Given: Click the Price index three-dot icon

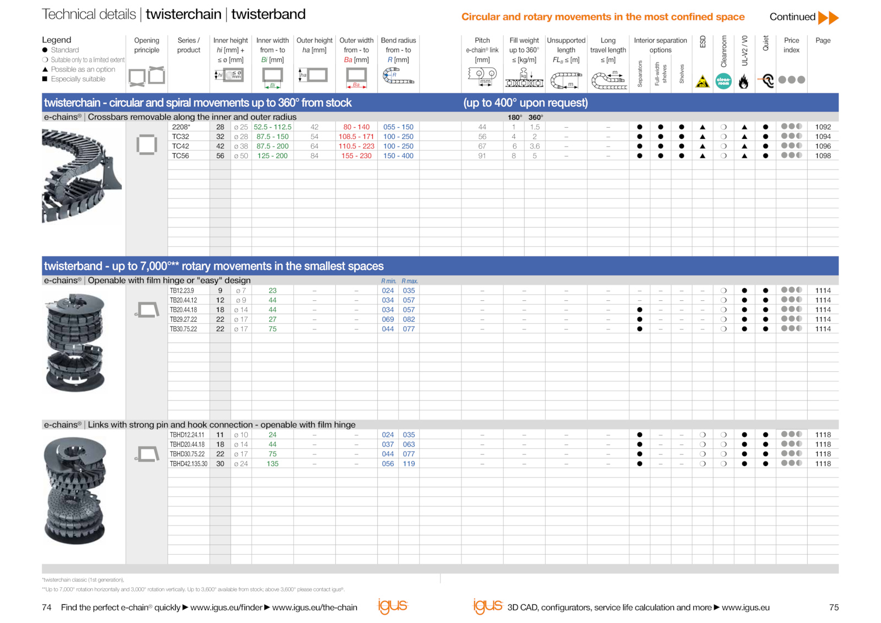Looking at the screenshot, I should (792, 80).
